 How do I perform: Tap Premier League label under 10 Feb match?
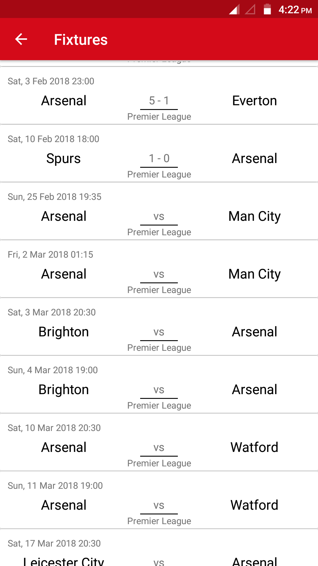pyautogui.click(x=159, y=175)
